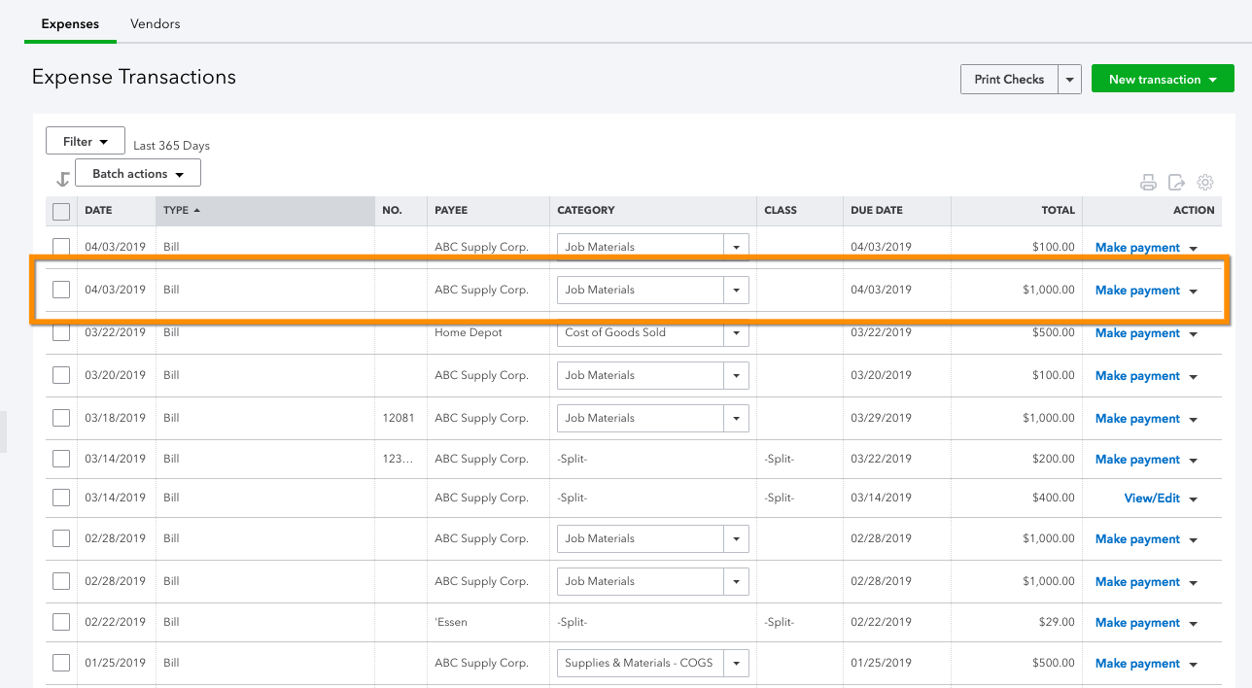Screen dimensions: 1252x688
Task: Tick the checkbox for the 03/20/2019 bill
Action: pyautogui.click(x=61, y=375)
